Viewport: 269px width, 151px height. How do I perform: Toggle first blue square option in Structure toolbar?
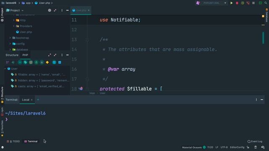coord(54,62)
